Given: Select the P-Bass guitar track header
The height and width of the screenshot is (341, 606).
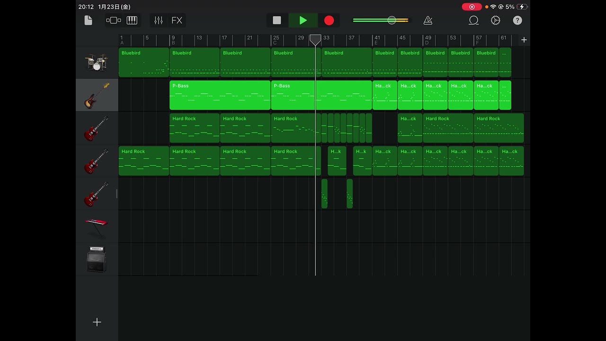Looking at the screenshot, I should pos(97,95).
